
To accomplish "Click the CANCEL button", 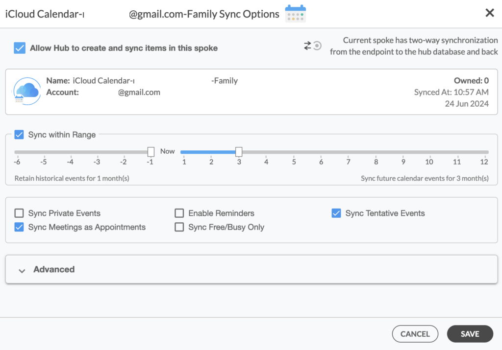I will tap(415, 334).
